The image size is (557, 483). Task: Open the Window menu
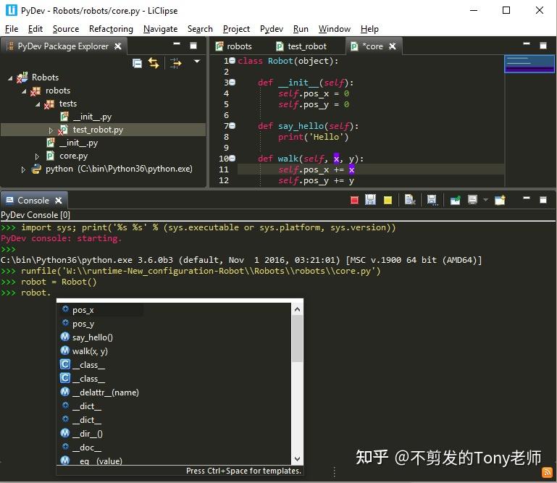(x=334, y=29)
